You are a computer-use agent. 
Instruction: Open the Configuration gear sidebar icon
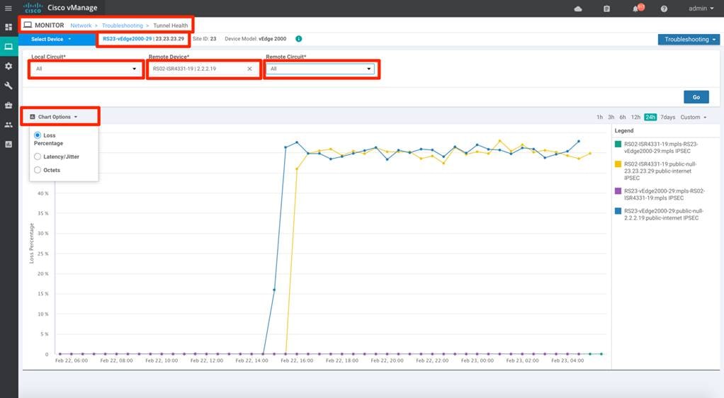[x=9, y=66]
